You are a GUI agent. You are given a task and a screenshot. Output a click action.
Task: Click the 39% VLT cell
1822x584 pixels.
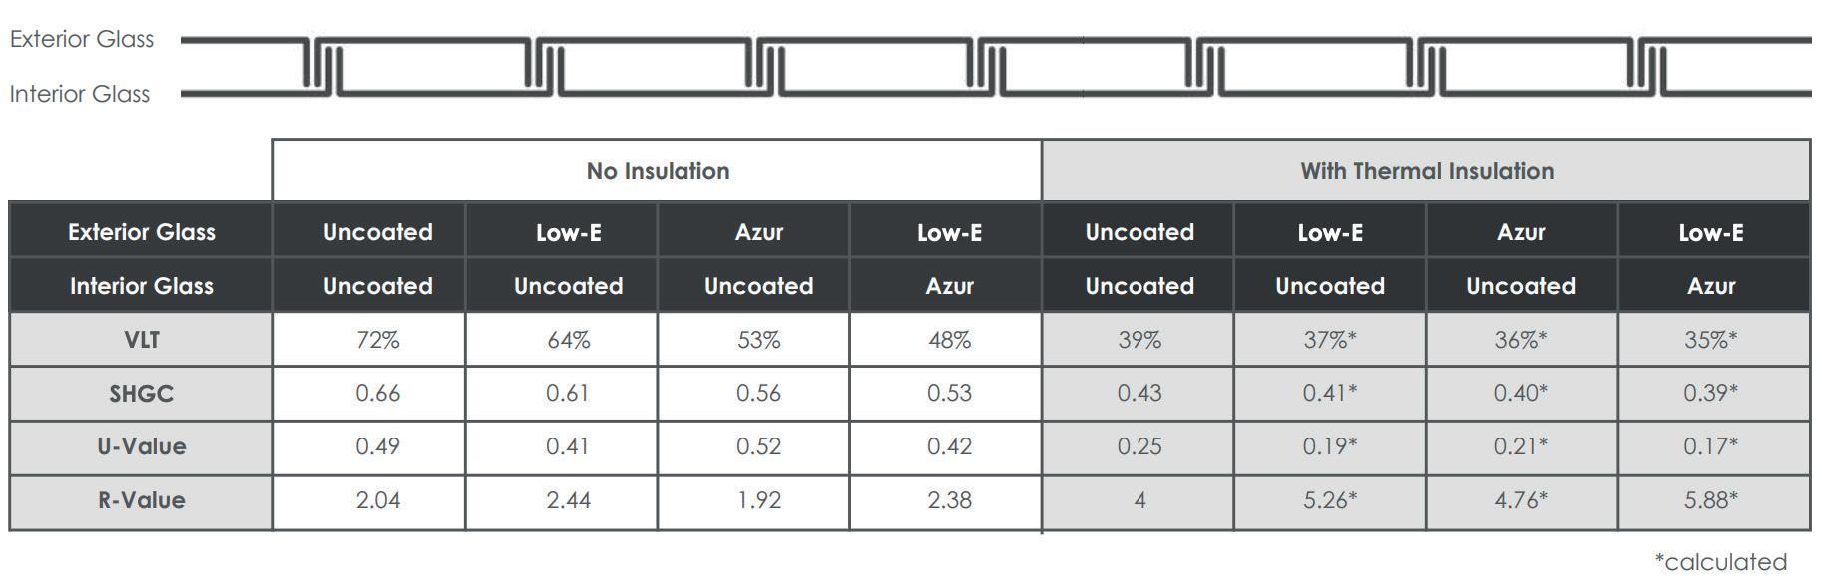pyautogui.click(x=1139, y=340)
